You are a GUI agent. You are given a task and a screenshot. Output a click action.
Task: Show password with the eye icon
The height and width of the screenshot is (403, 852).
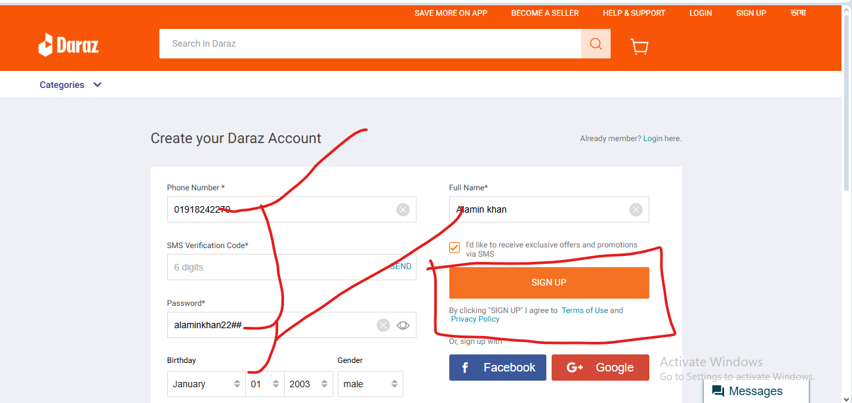(x=403, y=325)
